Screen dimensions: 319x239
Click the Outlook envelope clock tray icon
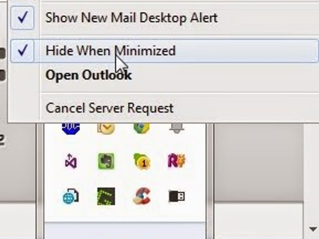point(106,128)
